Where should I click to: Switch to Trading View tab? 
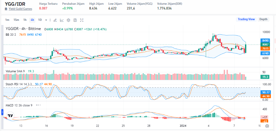[x=246, y=19]
